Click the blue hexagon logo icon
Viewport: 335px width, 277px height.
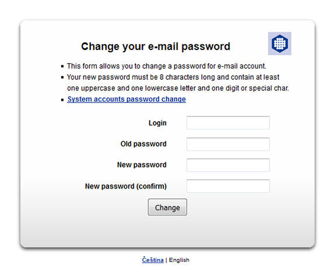(x=280, y=44)
